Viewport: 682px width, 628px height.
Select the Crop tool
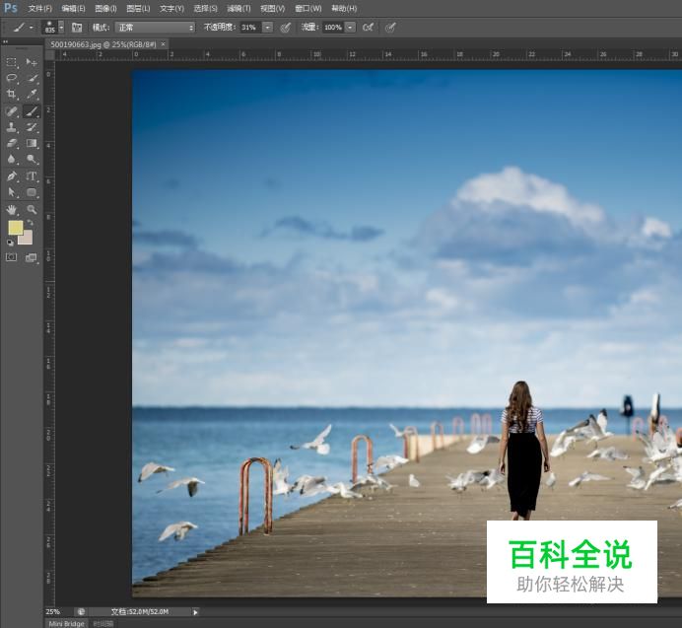coord(12,94)
